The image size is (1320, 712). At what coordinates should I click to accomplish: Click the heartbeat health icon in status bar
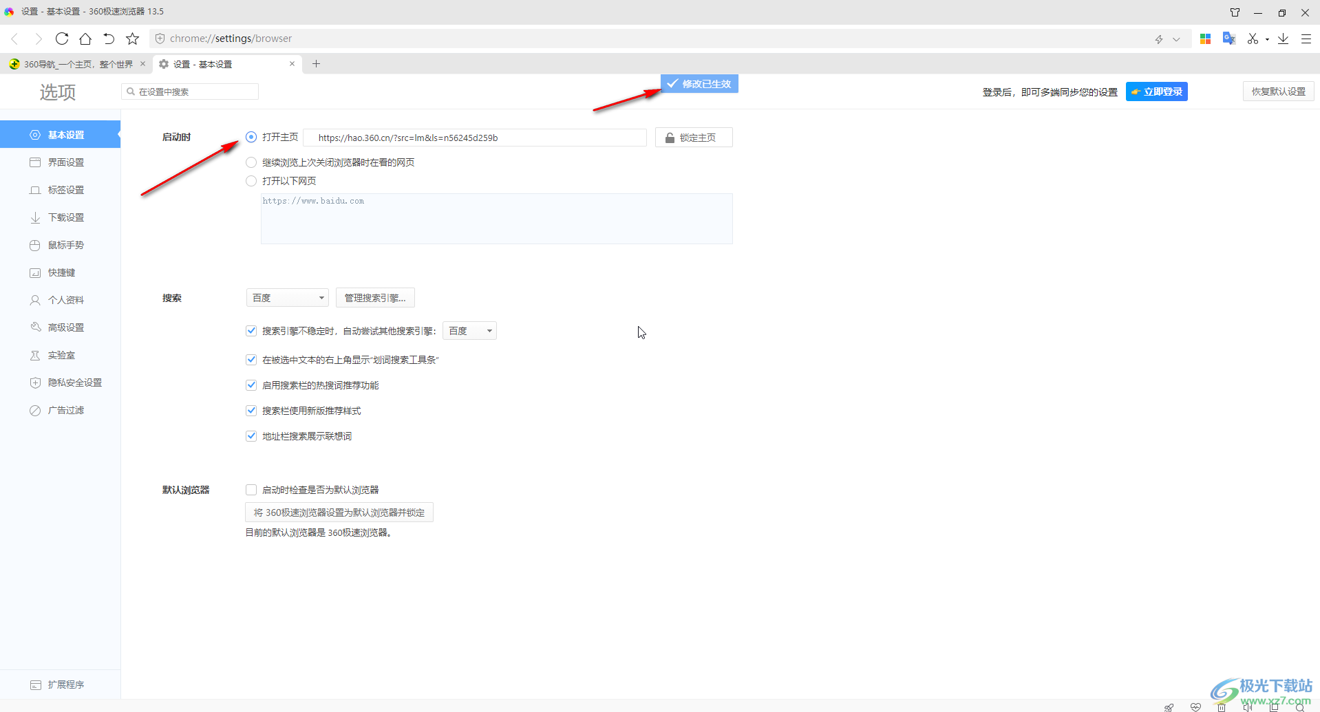coord(1195,707)
